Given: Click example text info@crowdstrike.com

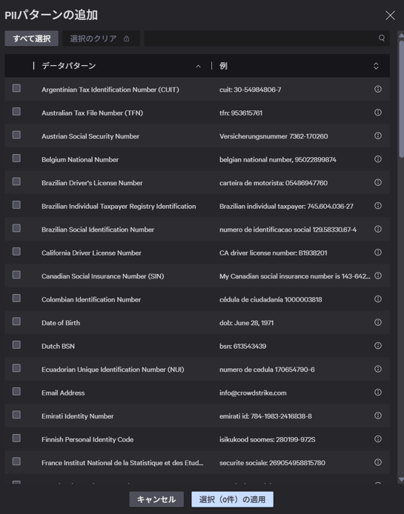Looking at the screenshot, I should point(253,393).
